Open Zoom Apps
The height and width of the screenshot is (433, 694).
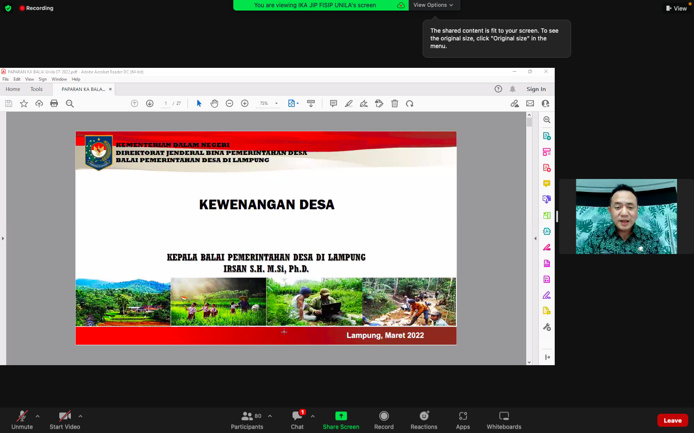pos(463,420)
